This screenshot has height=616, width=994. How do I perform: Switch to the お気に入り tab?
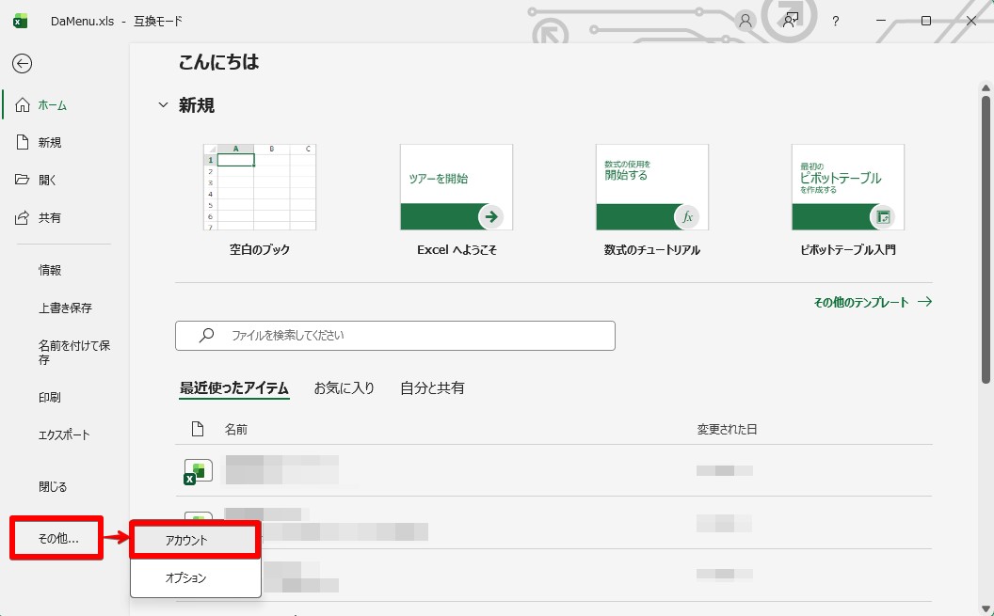[345, 388]
